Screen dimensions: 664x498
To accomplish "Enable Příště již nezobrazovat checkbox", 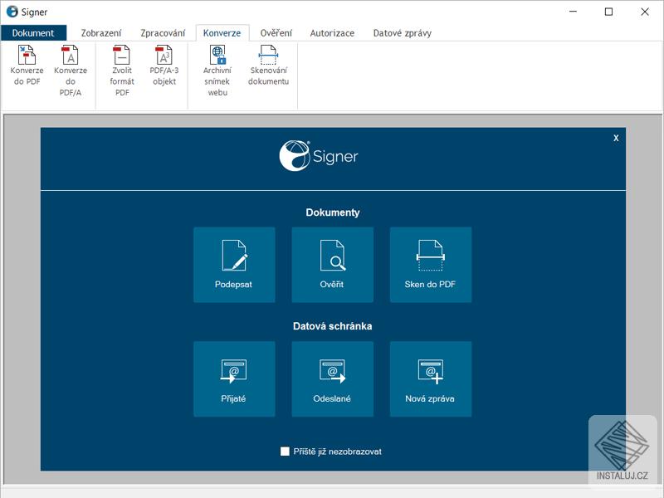I will click(x=285, y=452).
